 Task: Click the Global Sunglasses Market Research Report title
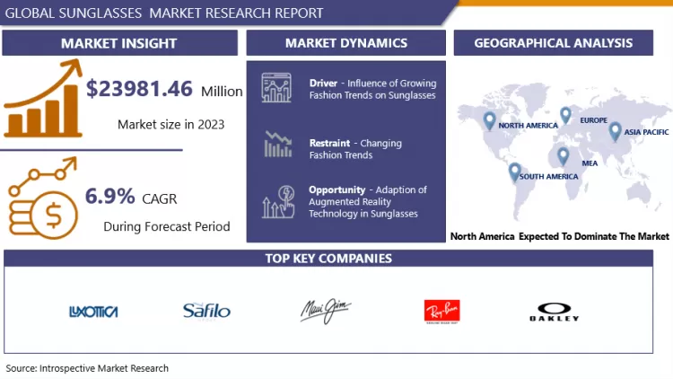(164, 13)
